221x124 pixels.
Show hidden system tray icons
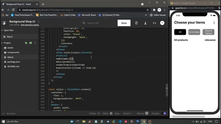[x=193, y=122]
